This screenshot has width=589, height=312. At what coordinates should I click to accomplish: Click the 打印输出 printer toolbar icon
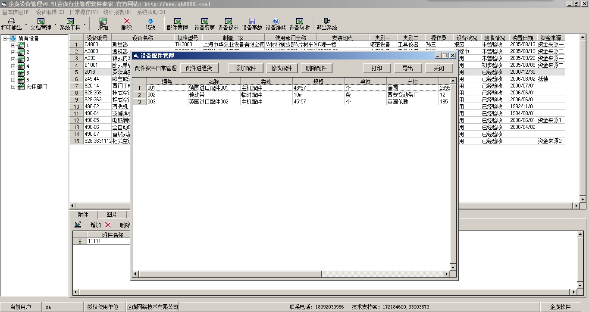12,21
